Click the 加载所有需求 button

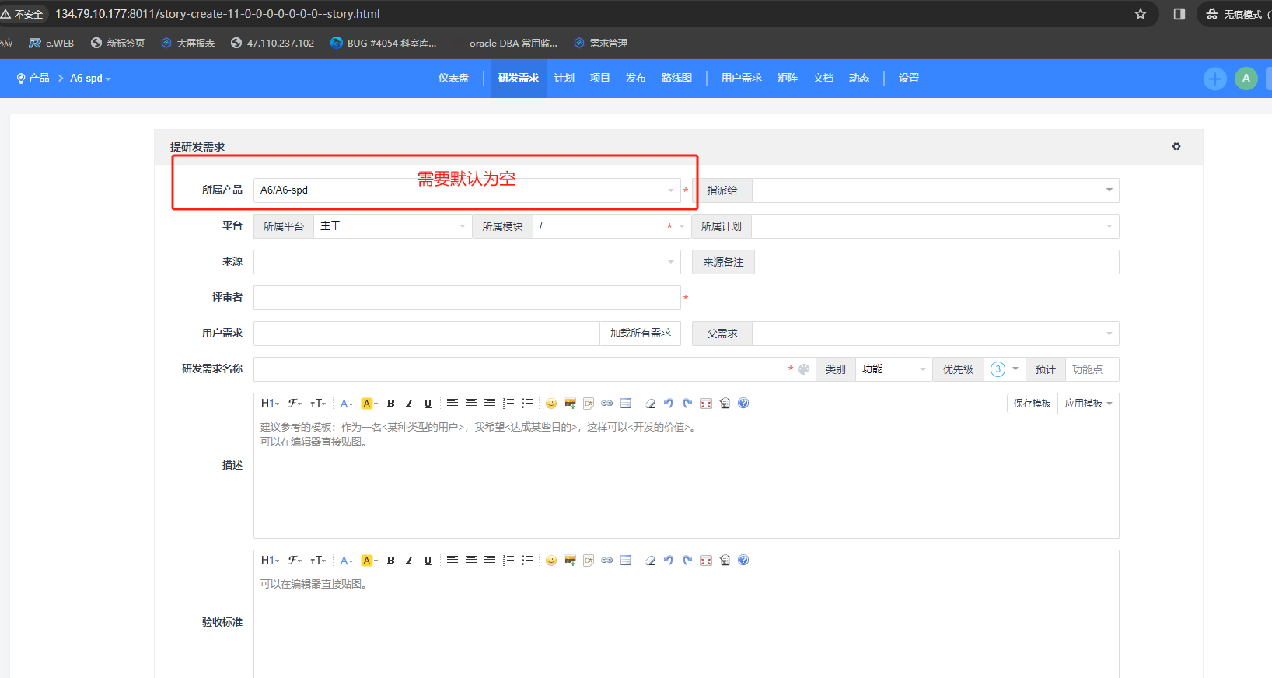pos(640,334)
